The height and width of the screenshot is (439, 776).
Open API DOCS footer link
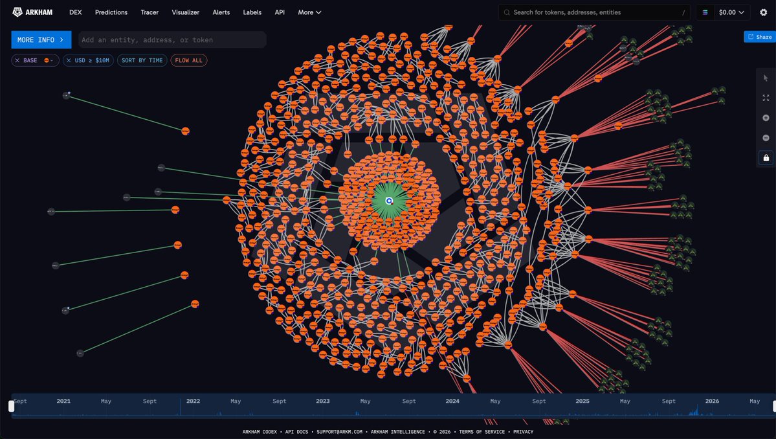pos(296,432)
